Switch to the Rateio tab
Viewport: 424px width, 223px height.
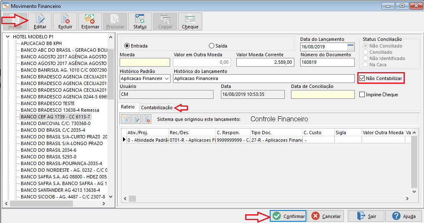click(x=128, y=107)
